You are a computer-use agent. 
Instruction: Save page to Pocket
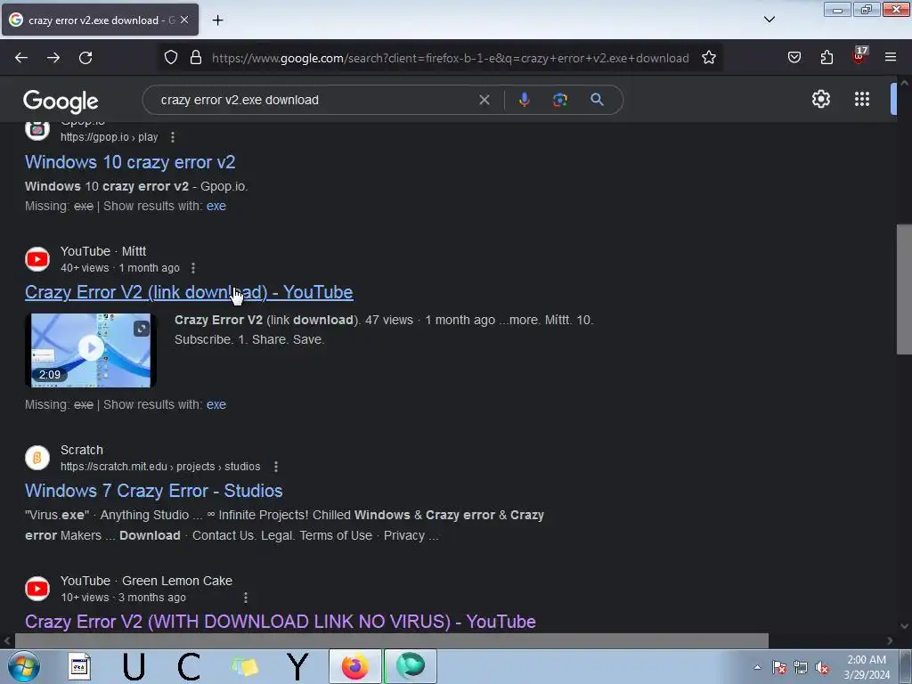(794, 58)
